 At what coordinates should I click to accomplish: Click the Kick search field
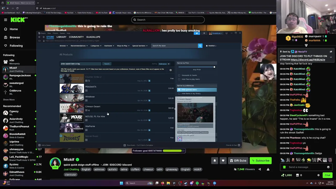[168, 20]
